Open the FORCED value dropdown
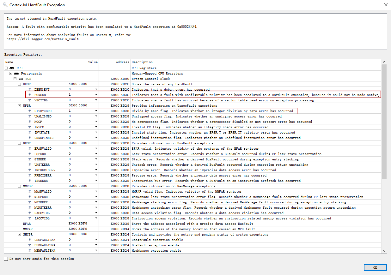Screen dimensions: 391x275 tap(96, 95)
